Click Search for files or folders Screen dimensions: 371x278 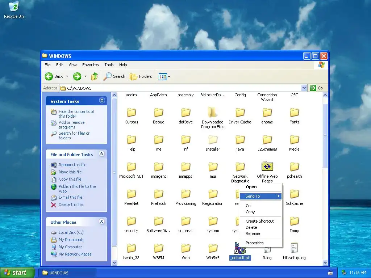point(74,135)
